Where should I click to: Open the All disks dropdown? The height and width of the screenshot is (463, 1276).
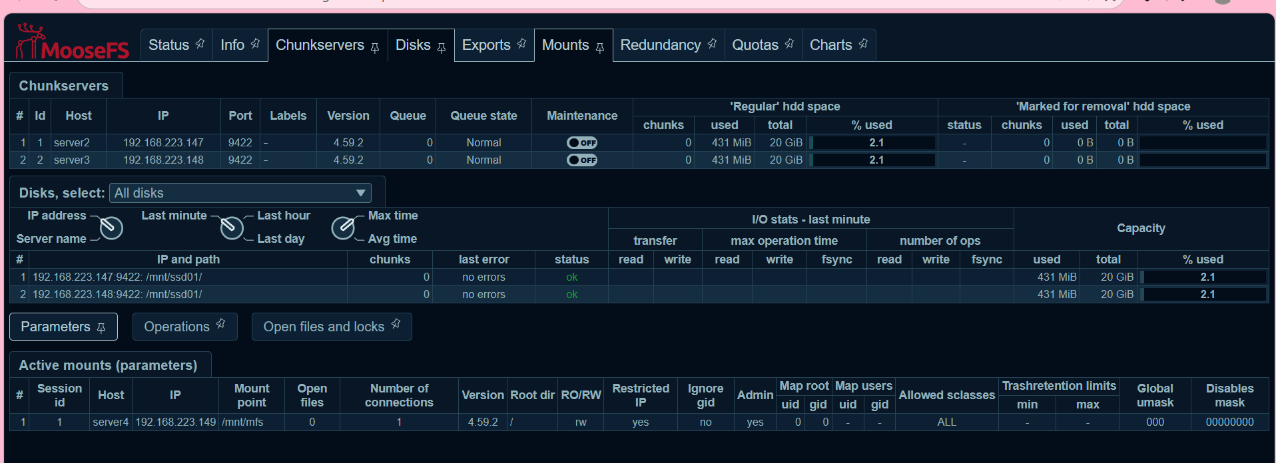coord(240,193)
